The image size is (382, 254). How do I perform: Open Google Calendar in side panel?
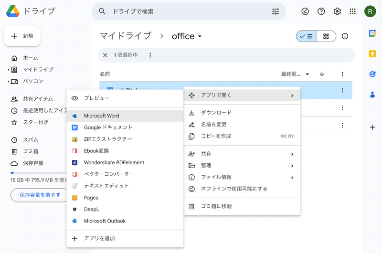coord(372,33)
